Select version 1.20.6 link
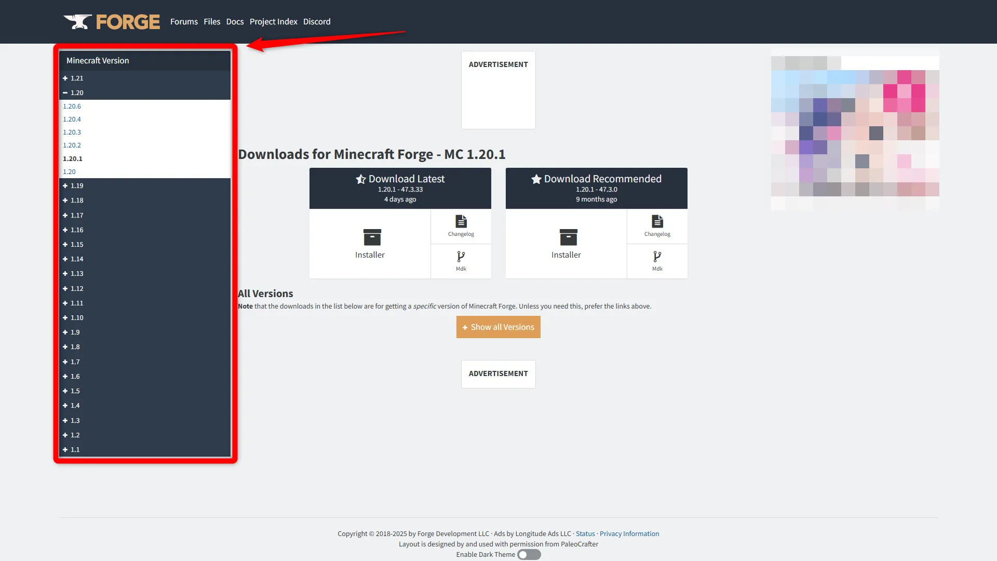The image size is (997, 561). [72, 106]
